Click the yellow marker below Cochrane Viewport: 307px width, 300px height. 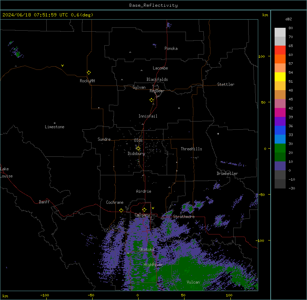point(121,210)
